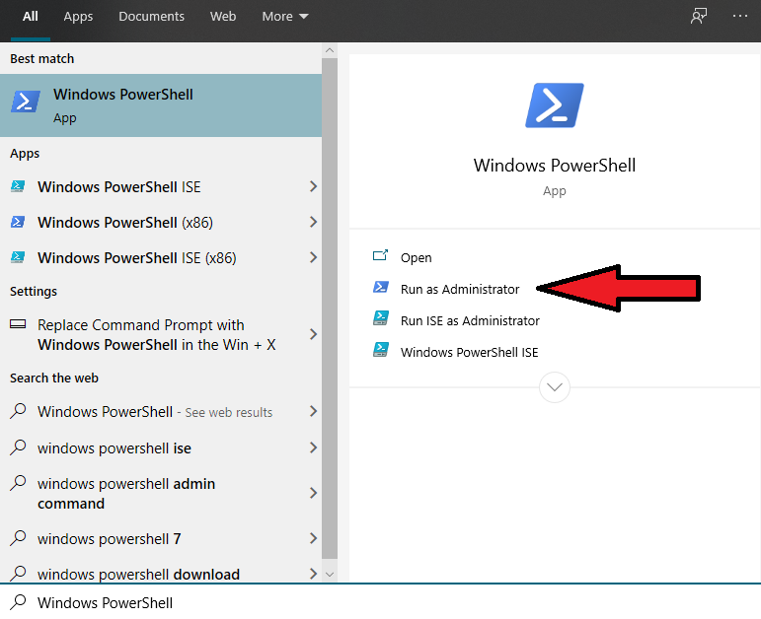Open the feedback icon in header
Viewport: 761px width, 619px height.
pos(699,16)
